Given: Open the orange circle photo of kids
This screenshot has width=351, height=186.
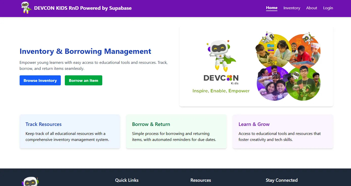Looking at the screenshot, I should pos(305,53).
